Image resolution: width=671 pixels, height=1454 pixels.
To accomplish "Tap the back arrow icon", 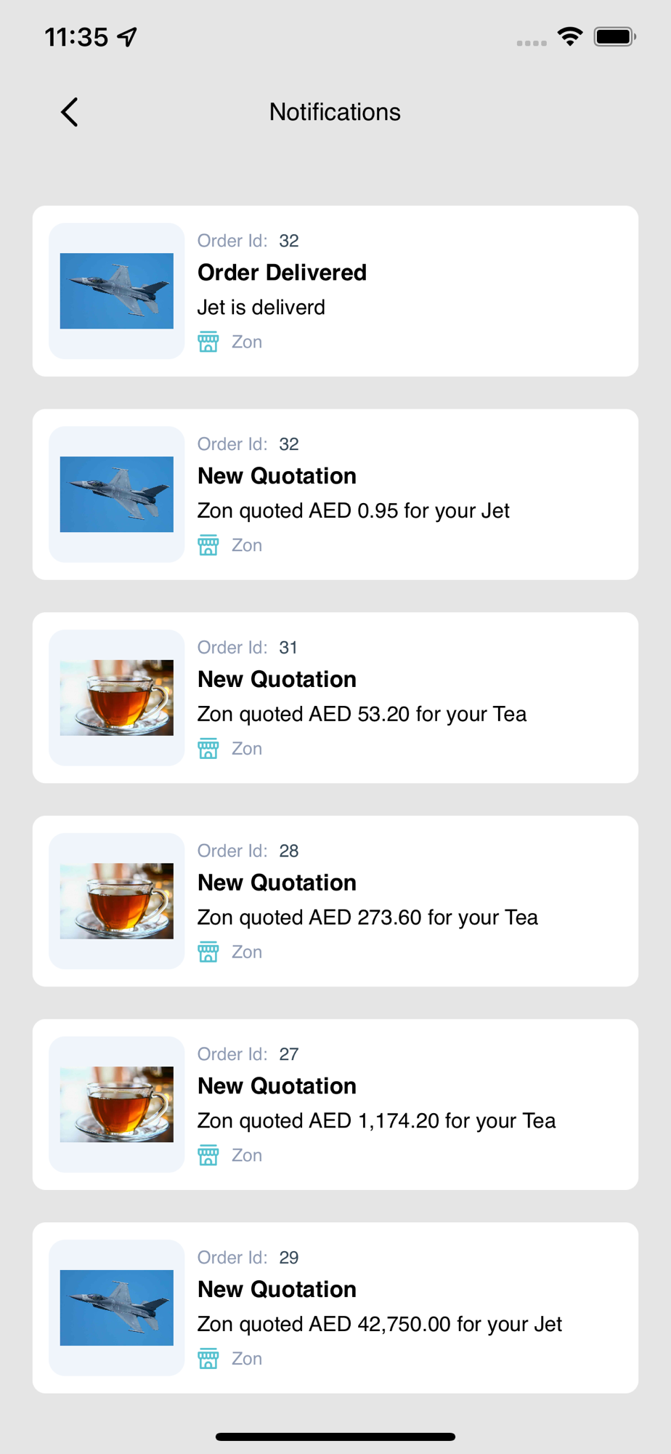I will 70,112.
